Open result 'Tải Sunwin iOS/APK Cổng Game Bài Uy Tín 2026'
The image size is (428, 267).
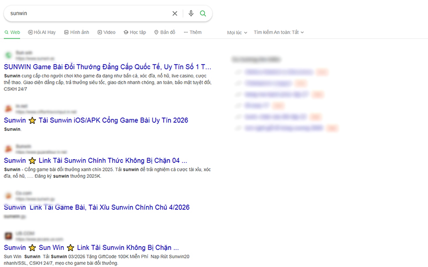coord(96,120)
